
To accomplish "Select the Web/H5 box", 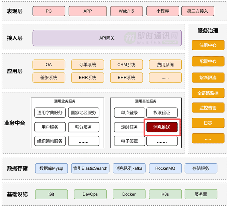I will click(126, 11).
